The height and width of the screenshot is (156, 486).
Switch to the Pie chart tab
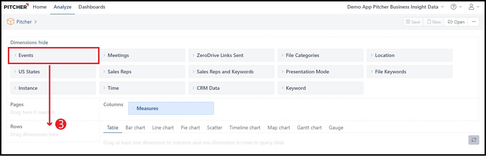pos(190,128)
